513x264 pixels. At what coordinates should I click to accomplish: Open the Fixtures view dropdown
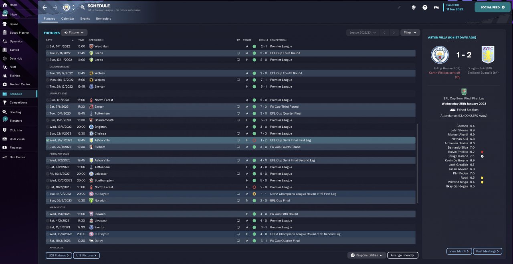point(74,32)
